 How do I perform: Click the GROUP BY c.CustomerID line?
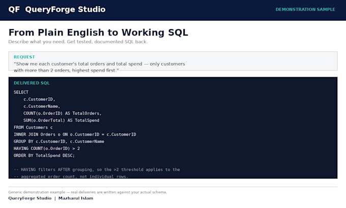click(x=59, y=141)
